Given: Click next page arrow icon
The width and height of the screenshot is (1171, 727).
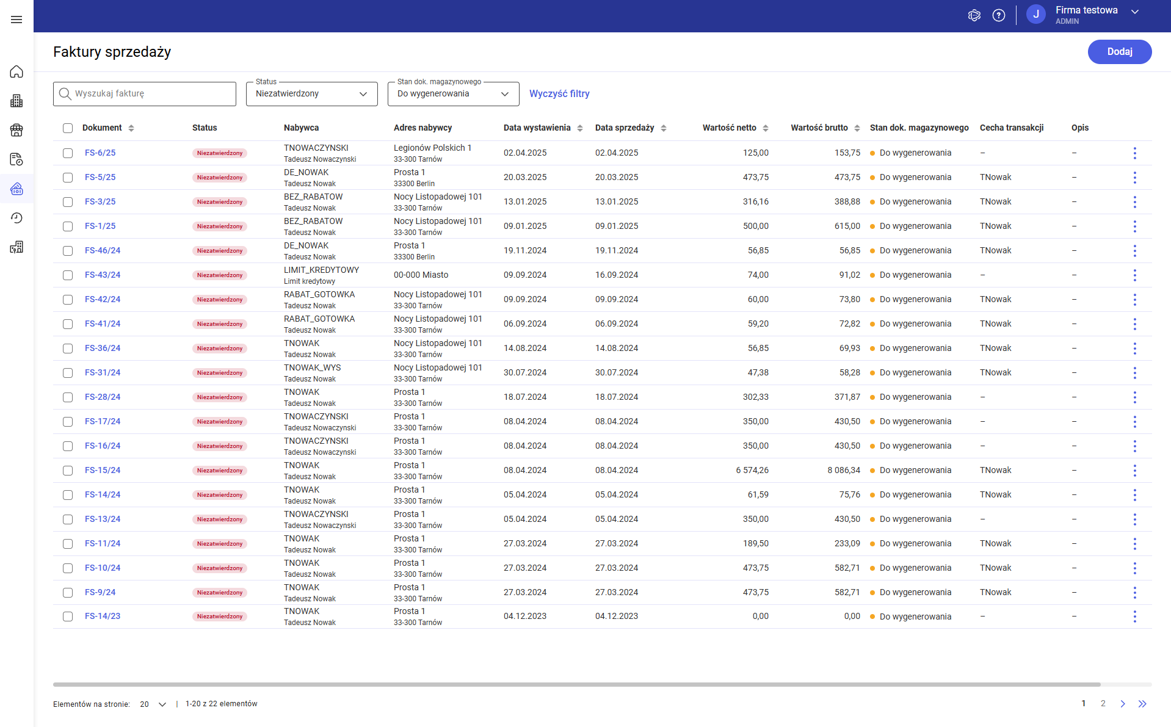Looking at the screenshot, I should tap(1122, 704).
